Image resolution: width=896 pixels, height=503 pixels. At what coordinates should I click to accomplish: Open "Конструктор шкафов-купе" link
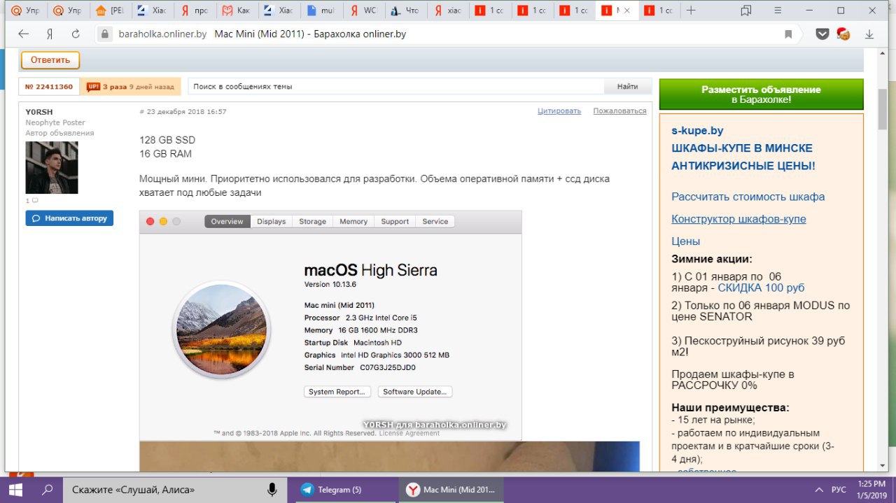(x=738, y=219)
